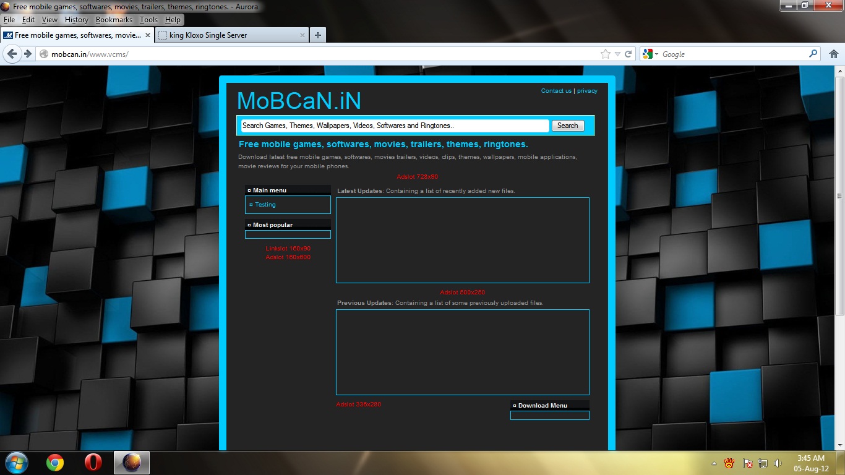Screen dimensions: 845x475
Task: Open the Windows Start menu
Action: pos(16,463)
